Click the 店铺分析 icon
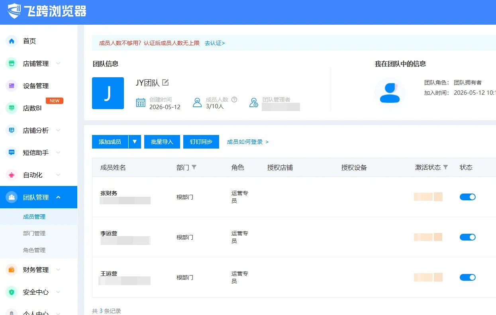496x315 pixels. [12, 130]
